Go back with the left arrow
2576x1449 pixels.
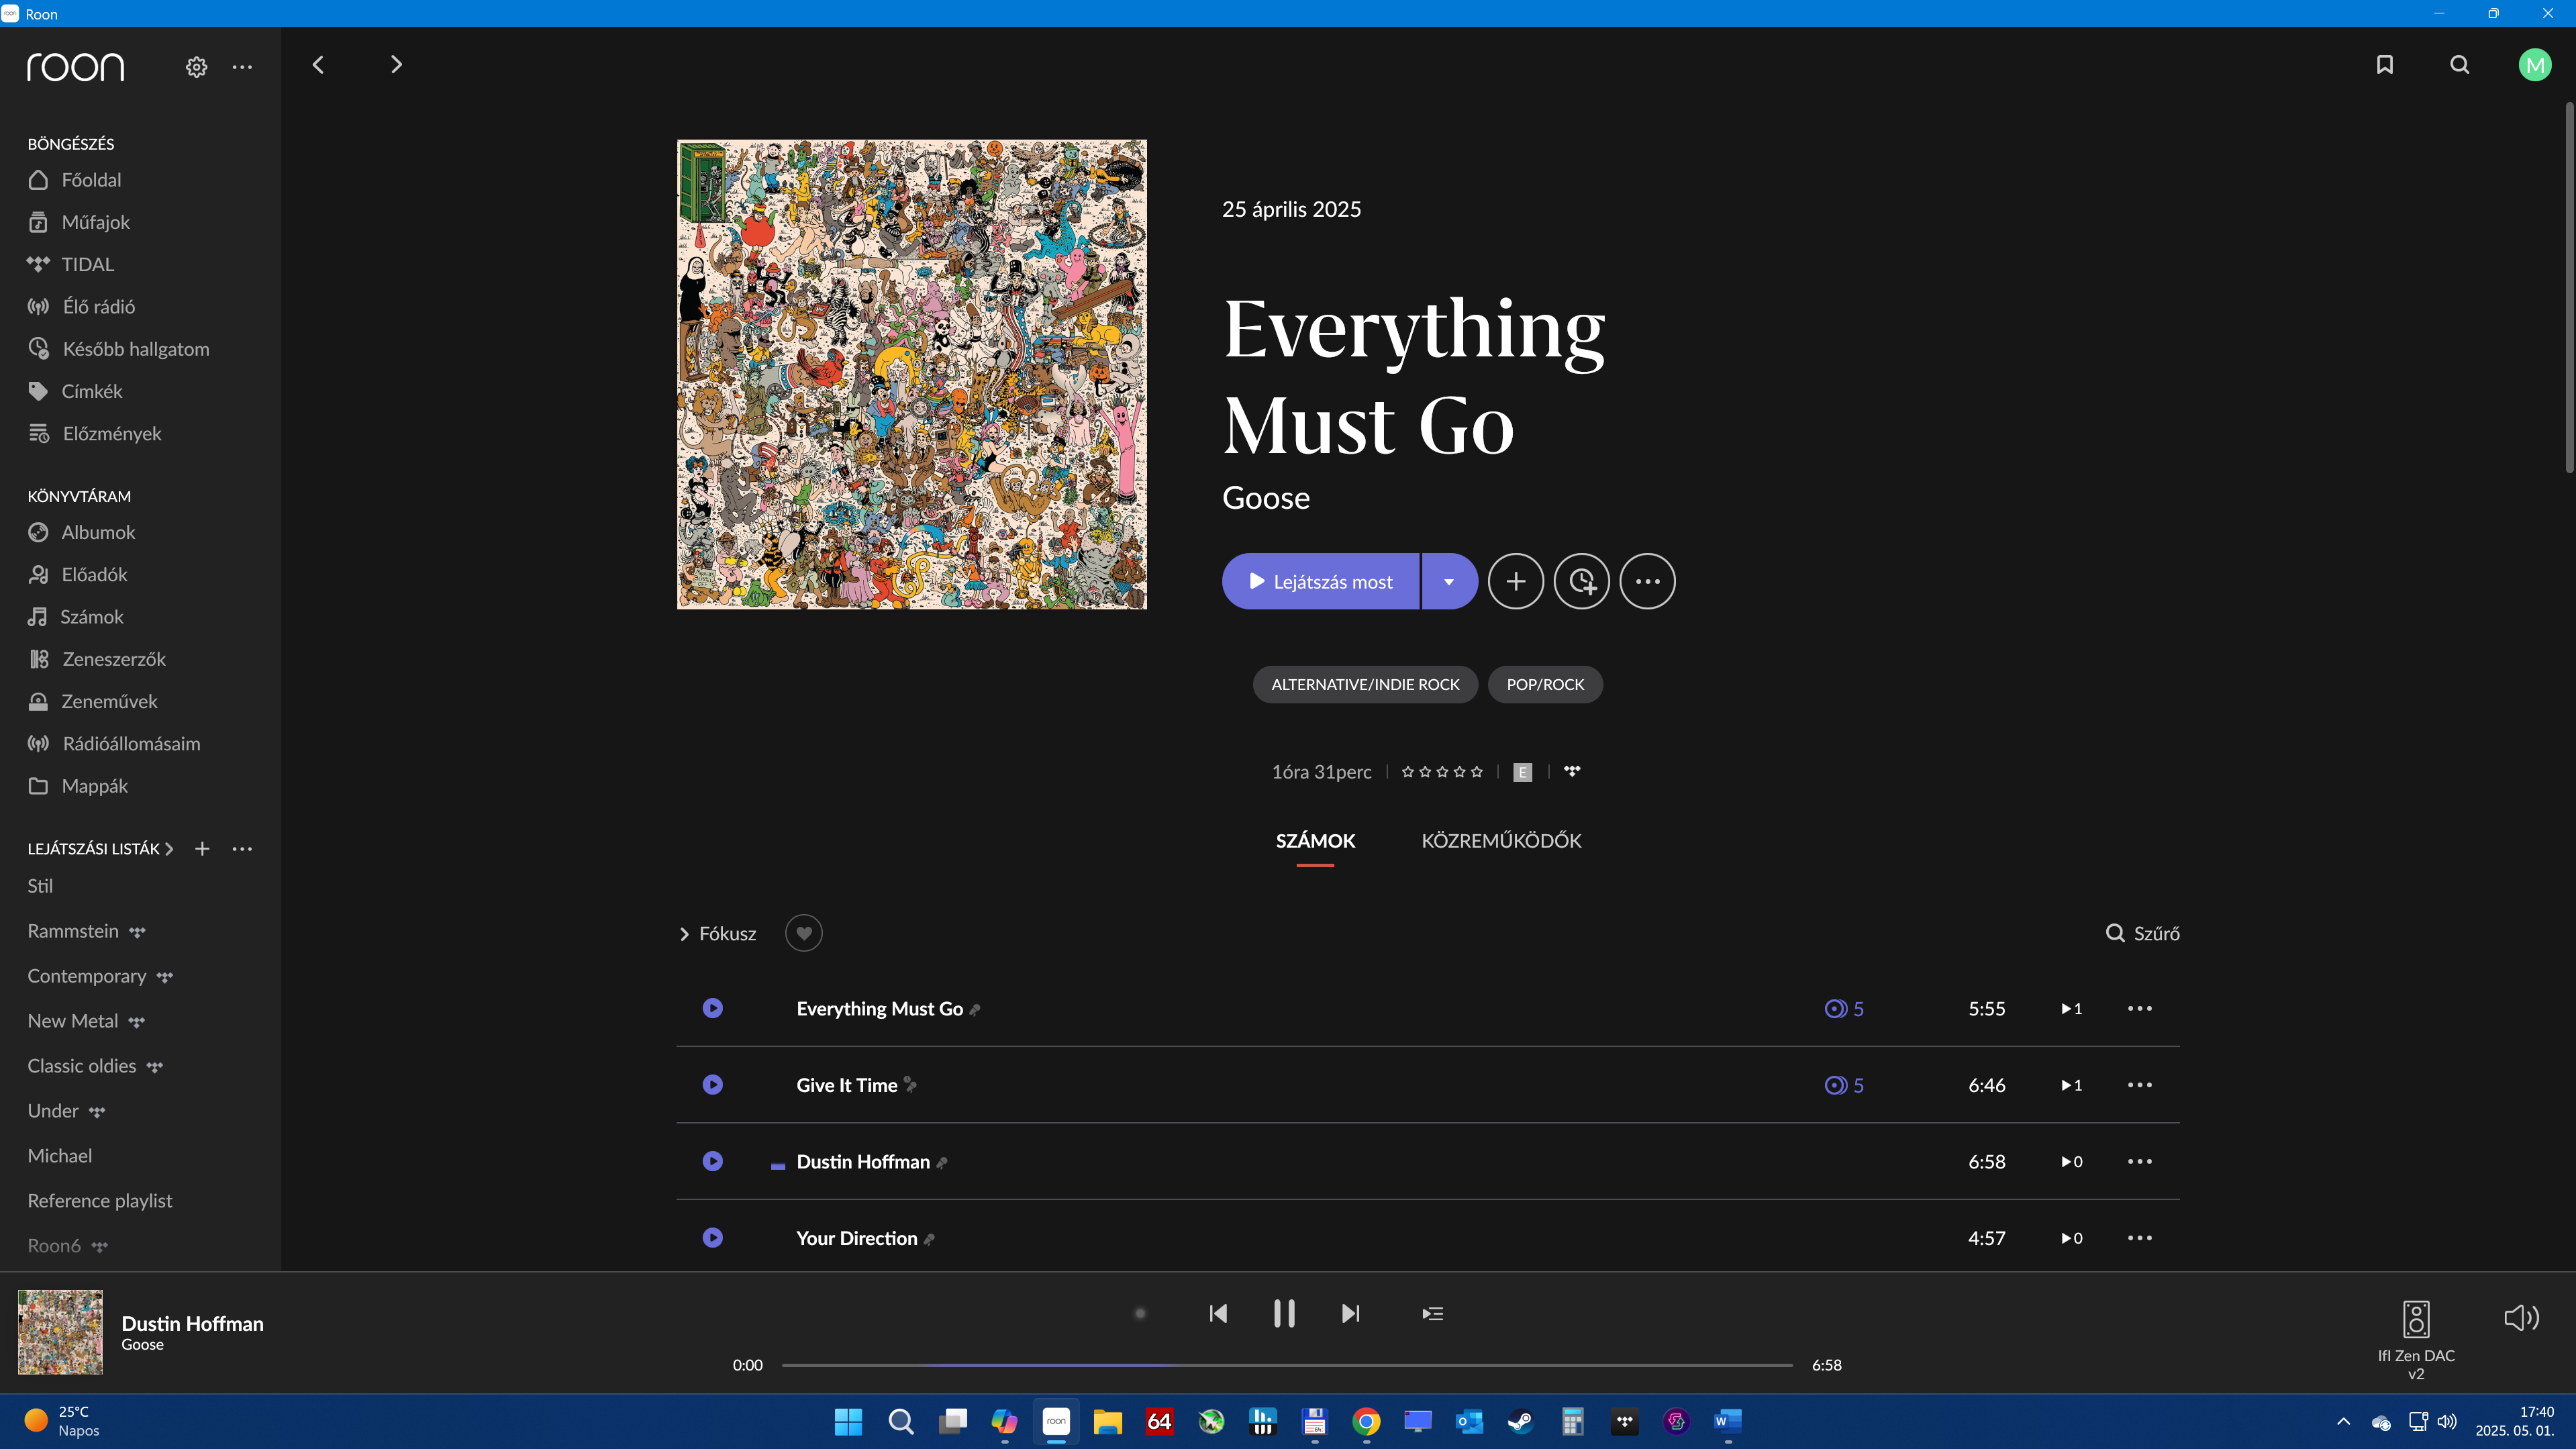pyautogui.click(x=318, y=65)
